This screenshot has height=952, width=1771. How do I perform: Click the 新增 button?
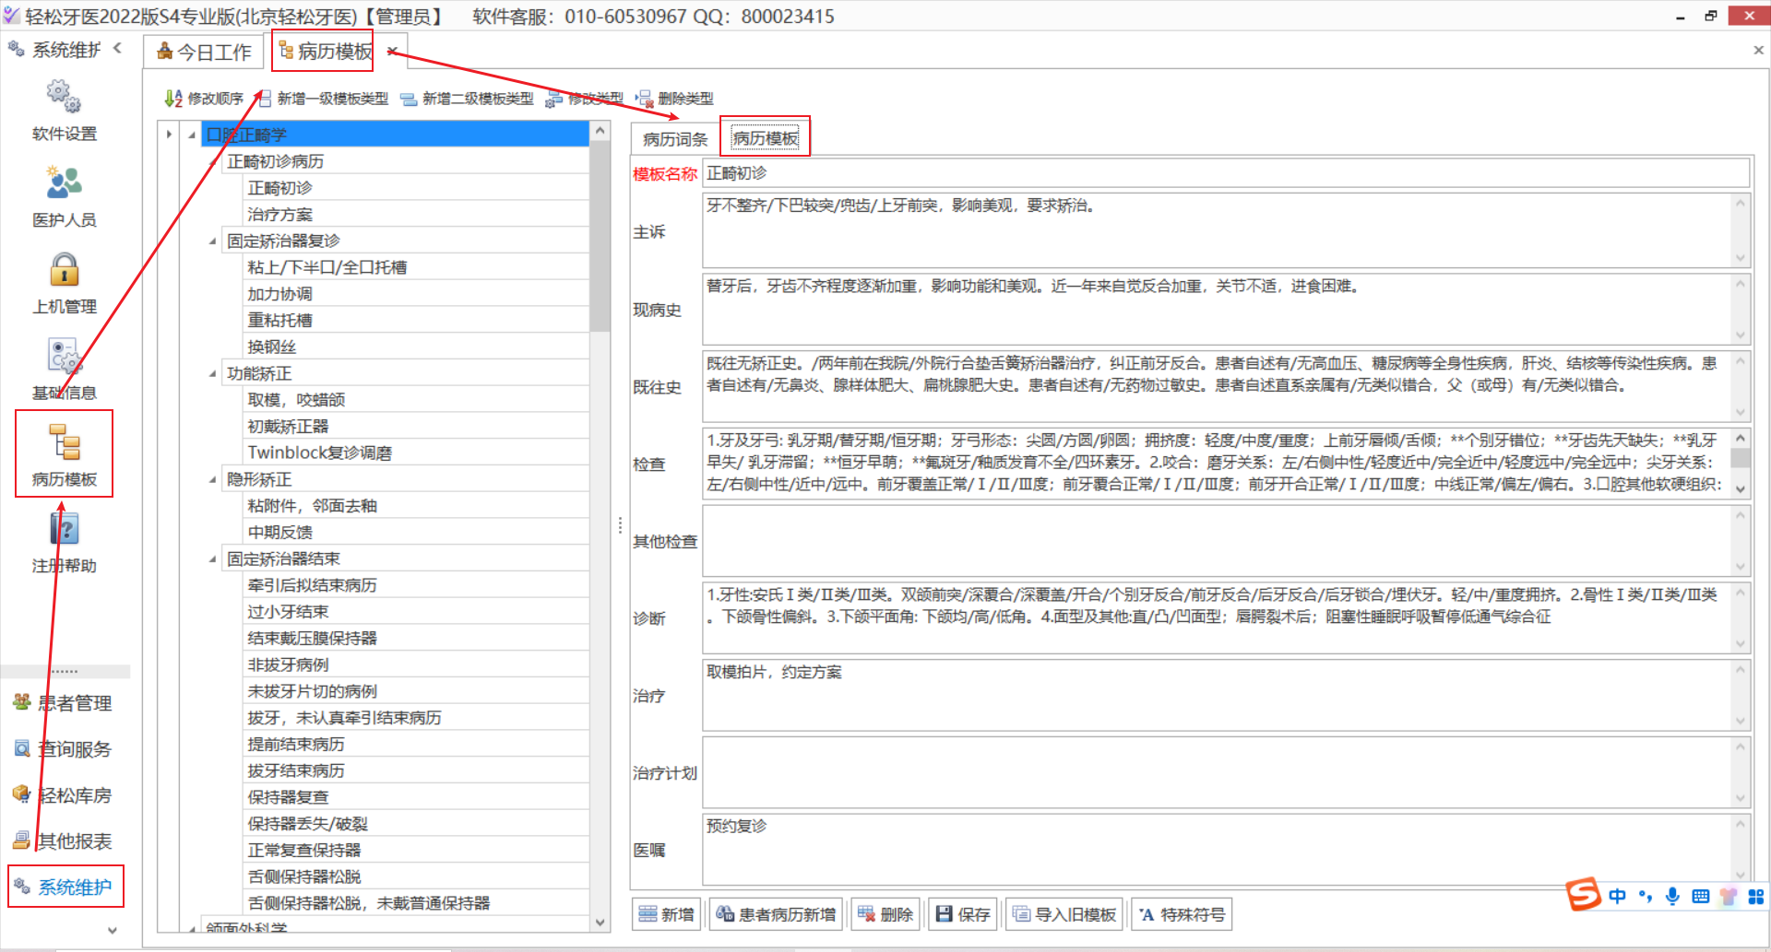pyautogui.click(x=666, y=914)
